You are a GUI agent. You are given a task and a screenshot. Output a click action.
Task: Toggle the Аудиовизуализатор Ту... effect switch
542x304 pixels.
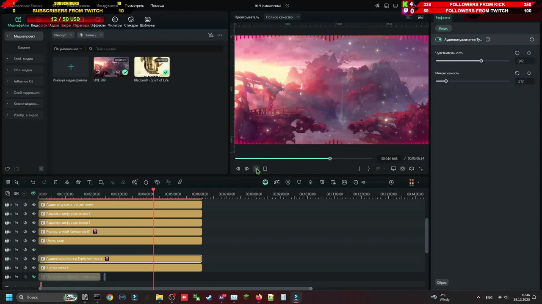tap(439, 40)
